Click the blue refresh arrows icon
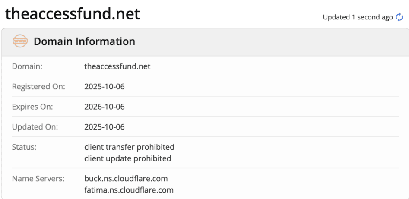This screenshot has height=199, width=409. coord(399,17)
